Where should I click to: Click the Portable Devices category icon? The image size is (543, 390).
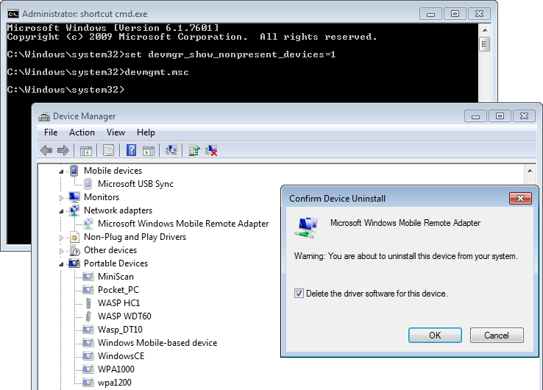(74, 263)
